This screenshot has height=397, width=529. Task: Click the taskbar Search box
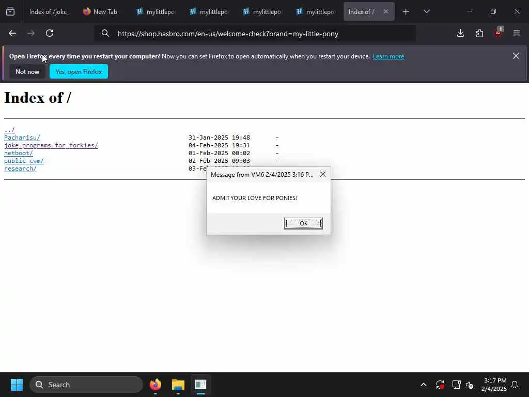(x=86, y=385)
